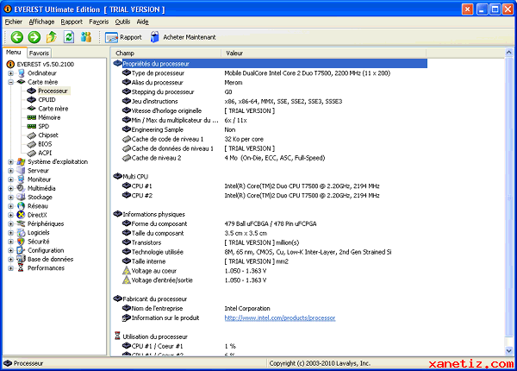The width and height of the screenshot is (517, 371).
Task: Expand the Serveur node
Action: [10, 171]
